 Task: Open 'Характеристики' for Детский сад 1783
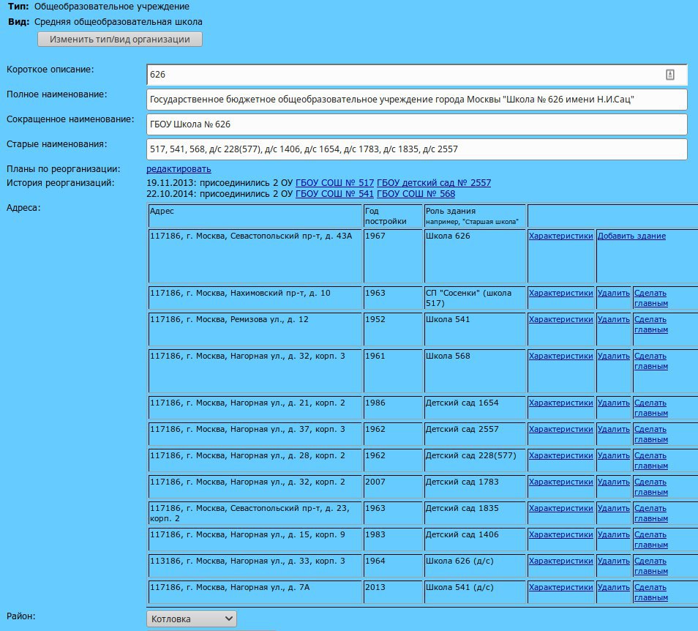(x=561, y=482)
